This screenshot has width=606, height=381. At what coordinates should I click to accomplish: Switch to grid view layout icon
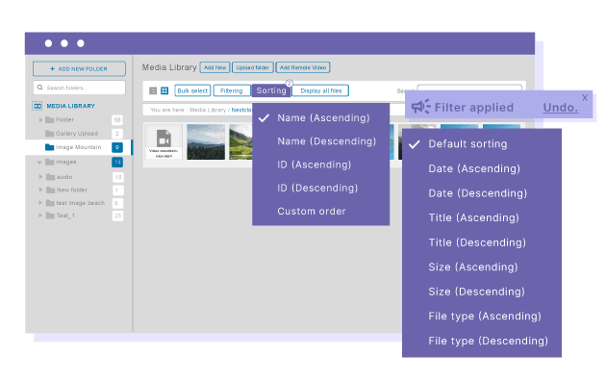[x=164, y=90]
